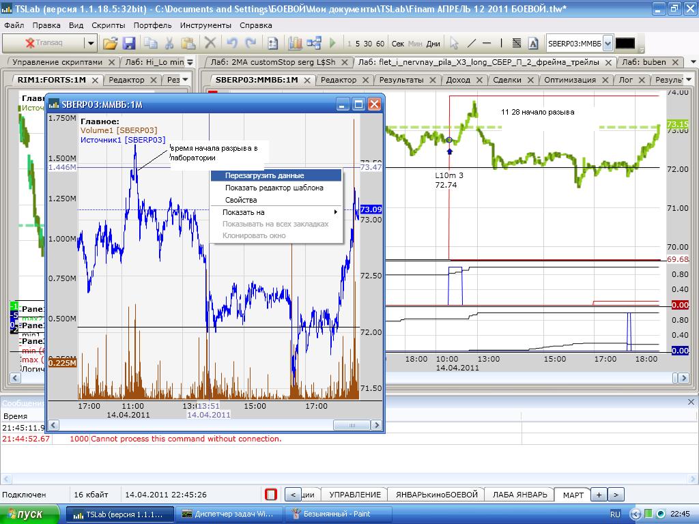Image resolution: width=699 pixels, height=524 pixels.
Task: Switch timeframe to Дни (days)
Action: (433, 44)
